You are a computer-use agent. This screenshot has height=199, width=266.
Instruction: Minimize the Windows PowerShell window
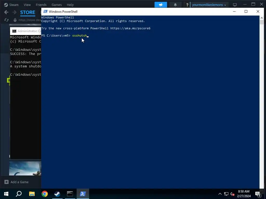point(234,11)
